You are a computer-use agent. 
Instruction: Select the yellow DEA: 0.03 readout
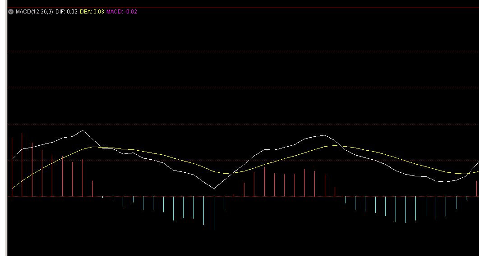(x=92, y=12)
